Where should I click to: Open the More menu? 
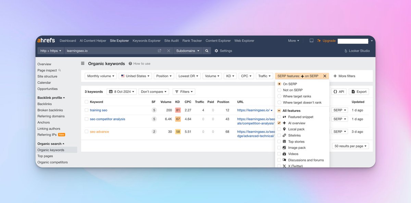[294, 40]
